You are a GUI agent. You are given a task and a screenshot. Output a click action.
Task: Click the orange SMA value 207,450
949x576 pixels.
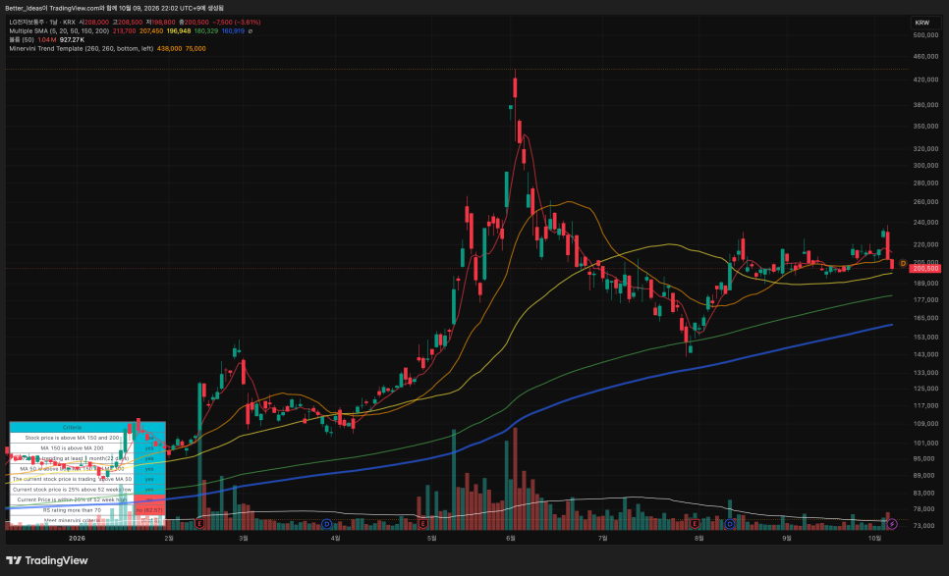pyautogui.click(x=151, y=30)
